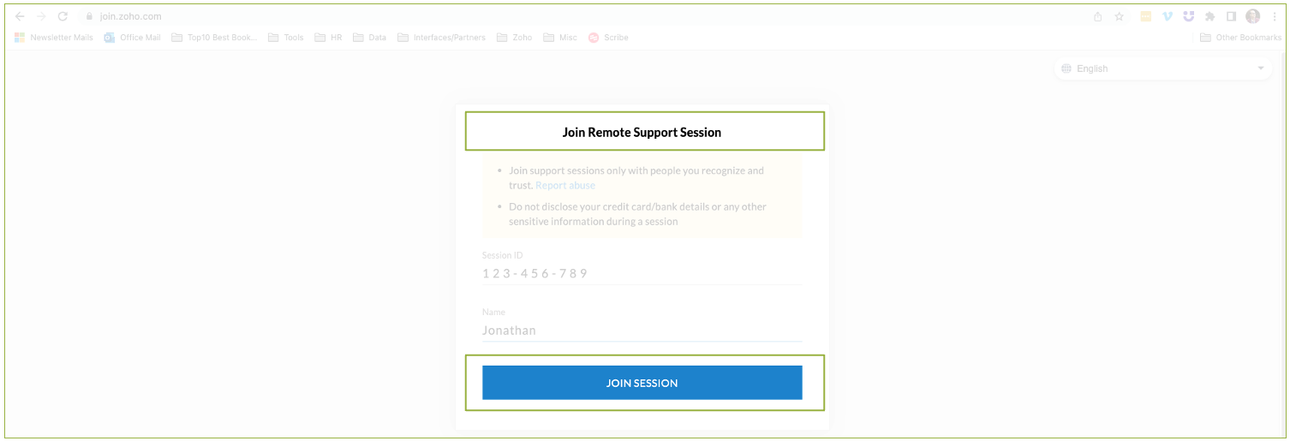Click the share page icon in address bar
1290x441 pixels.
coord(1098,16)
